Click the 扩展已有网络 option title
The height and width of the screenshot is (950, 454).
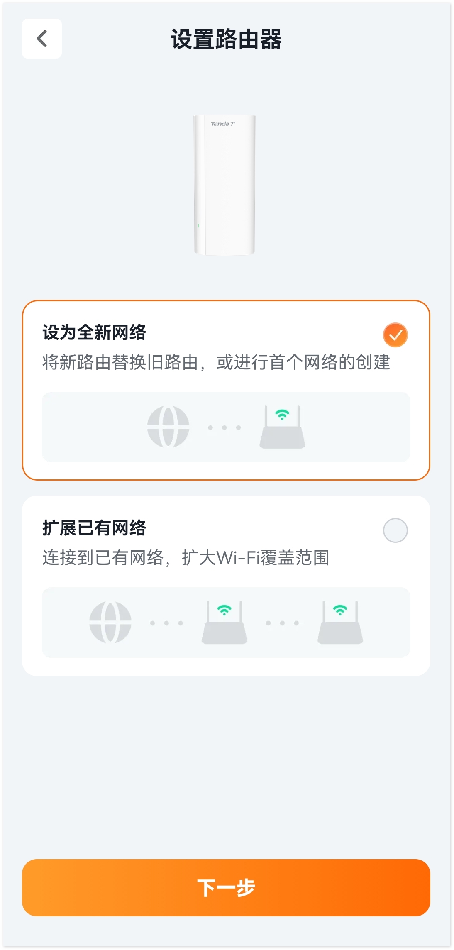coord(94,528)
